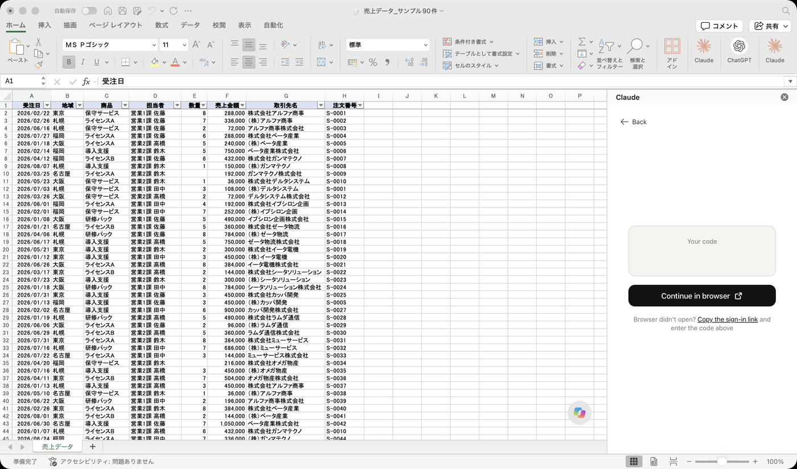Expand the formula bar
This screenshot has width=797, height=469.
(x=790, y=81)
